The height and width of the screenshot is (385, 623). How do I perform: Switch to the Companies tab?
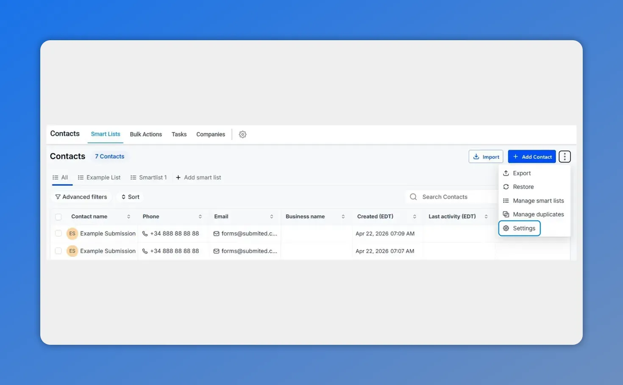click(211, 134)
